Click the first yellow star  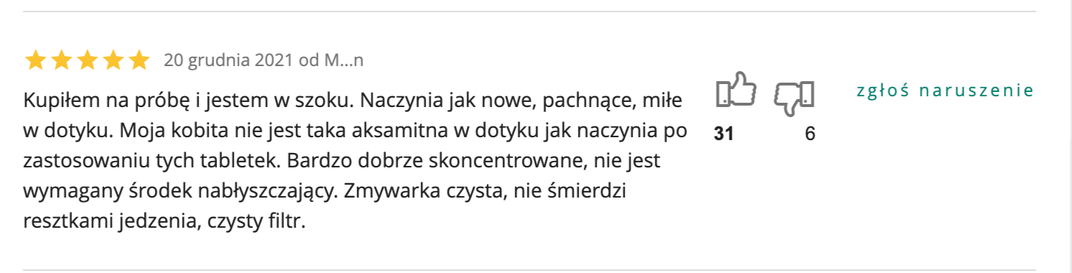click(36, 60)
